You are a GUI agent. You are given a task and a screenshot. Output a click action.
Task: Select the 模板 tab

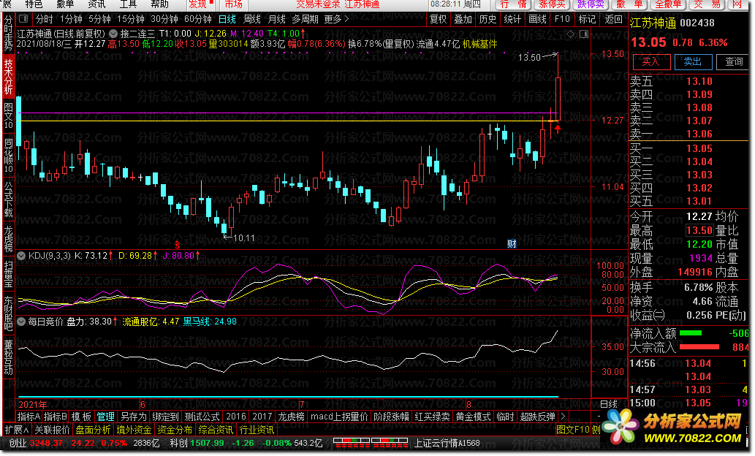pos(81,417)
